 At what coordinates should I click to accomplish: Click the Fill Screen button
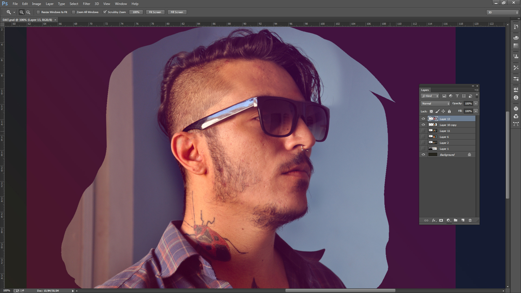[x=177, y=12]
